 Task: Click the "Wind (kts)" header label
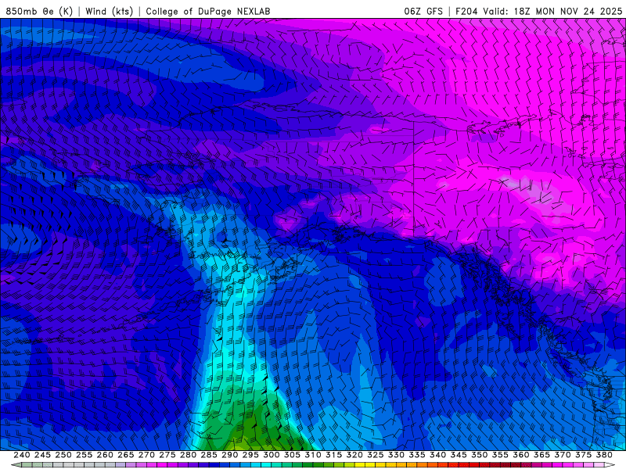click(x=109, y=11)
